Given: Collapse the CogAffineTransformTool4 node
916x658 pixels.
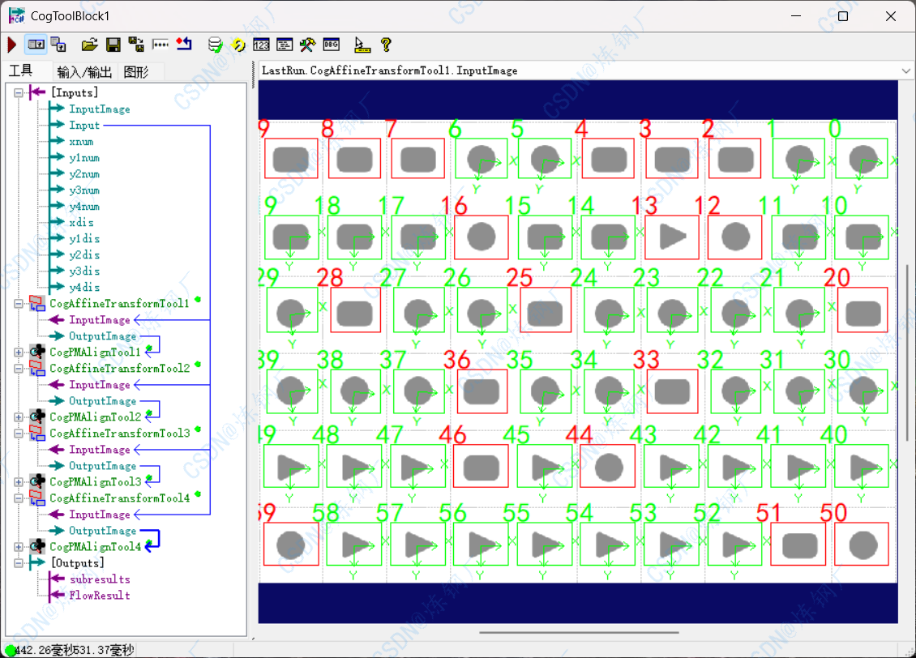Looking at the screenshot, I should pos(19,498).
